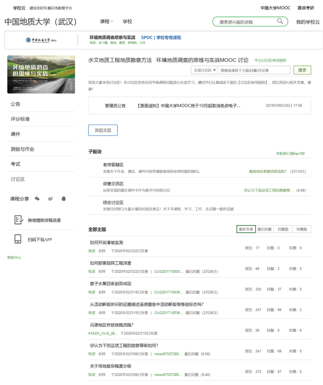This screenshot has height=385, width=323.
Task: Expand the 课程 menu in header
Action: point(106,22)
